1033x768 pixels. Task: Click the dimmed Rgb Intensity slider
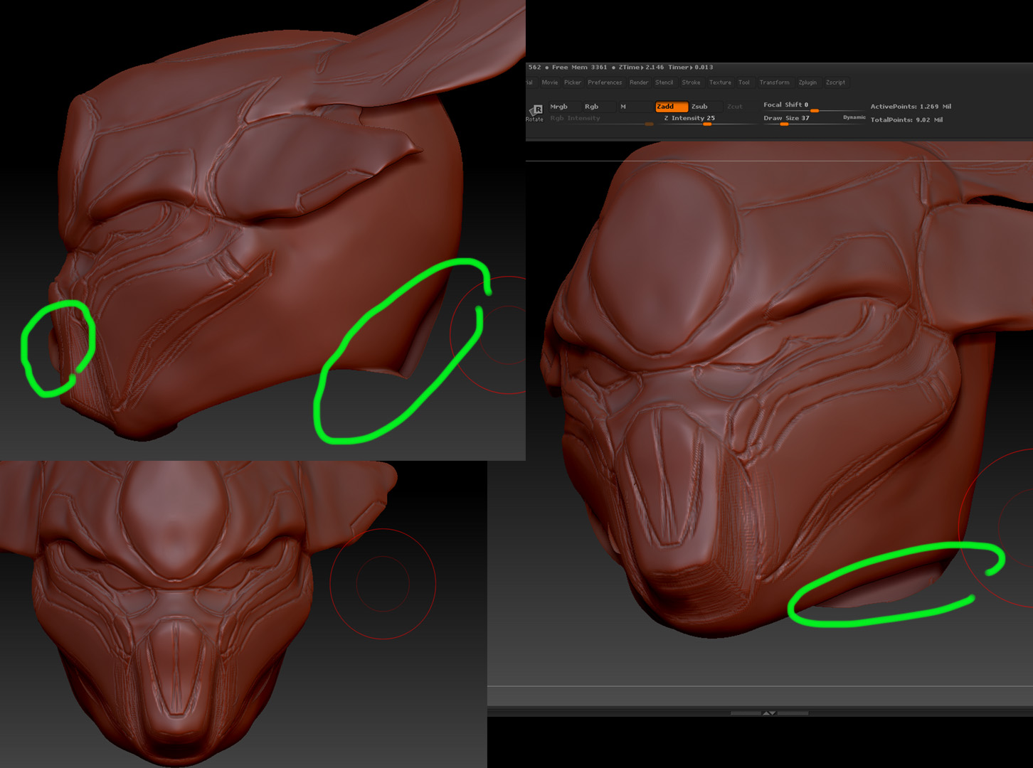600,119
